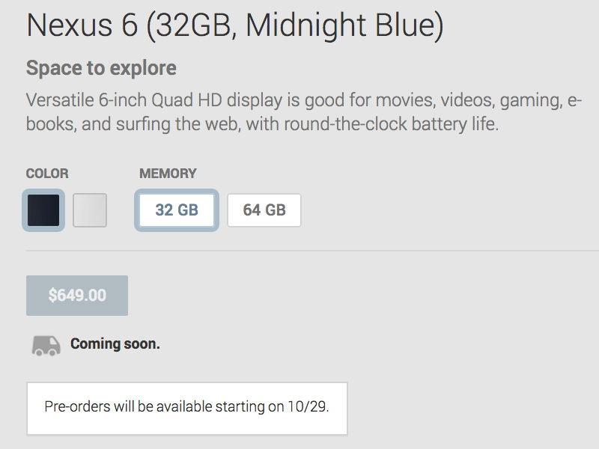Select the 32 GB memory option
The image size is (599, 449).
coord(177,210)
